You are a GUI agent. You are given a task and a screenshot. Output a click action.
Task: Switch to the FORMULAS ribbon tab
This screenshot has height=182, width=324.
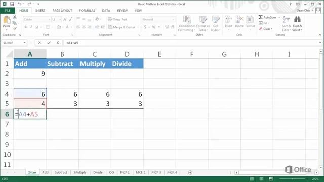(87, 10)
